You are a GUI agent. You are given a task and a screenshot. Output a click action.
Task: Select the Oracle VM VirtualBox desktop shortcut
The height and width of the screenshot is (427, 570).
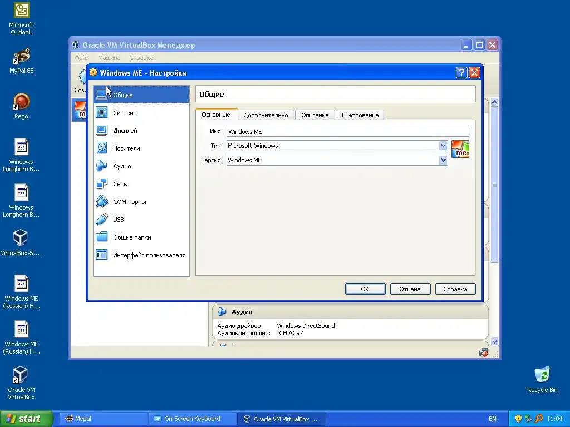click(21, 383)
